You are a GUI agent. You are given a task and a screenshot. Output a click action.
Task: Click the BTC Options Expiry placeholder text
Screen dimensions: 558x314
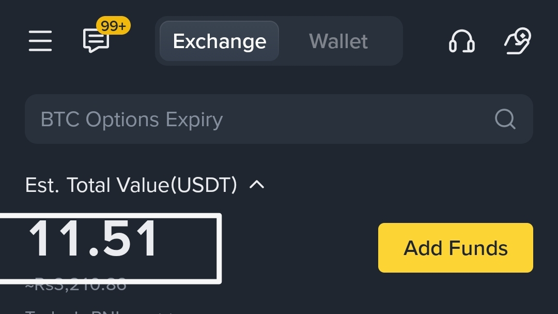tap(132, 119)
